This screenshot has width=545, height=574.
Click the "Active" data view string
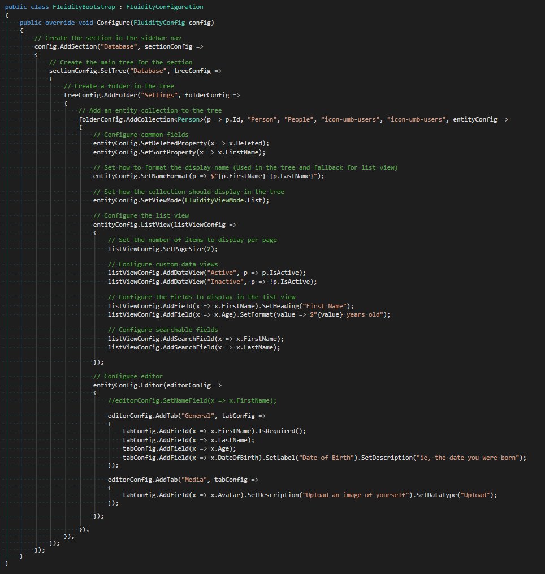222,273
